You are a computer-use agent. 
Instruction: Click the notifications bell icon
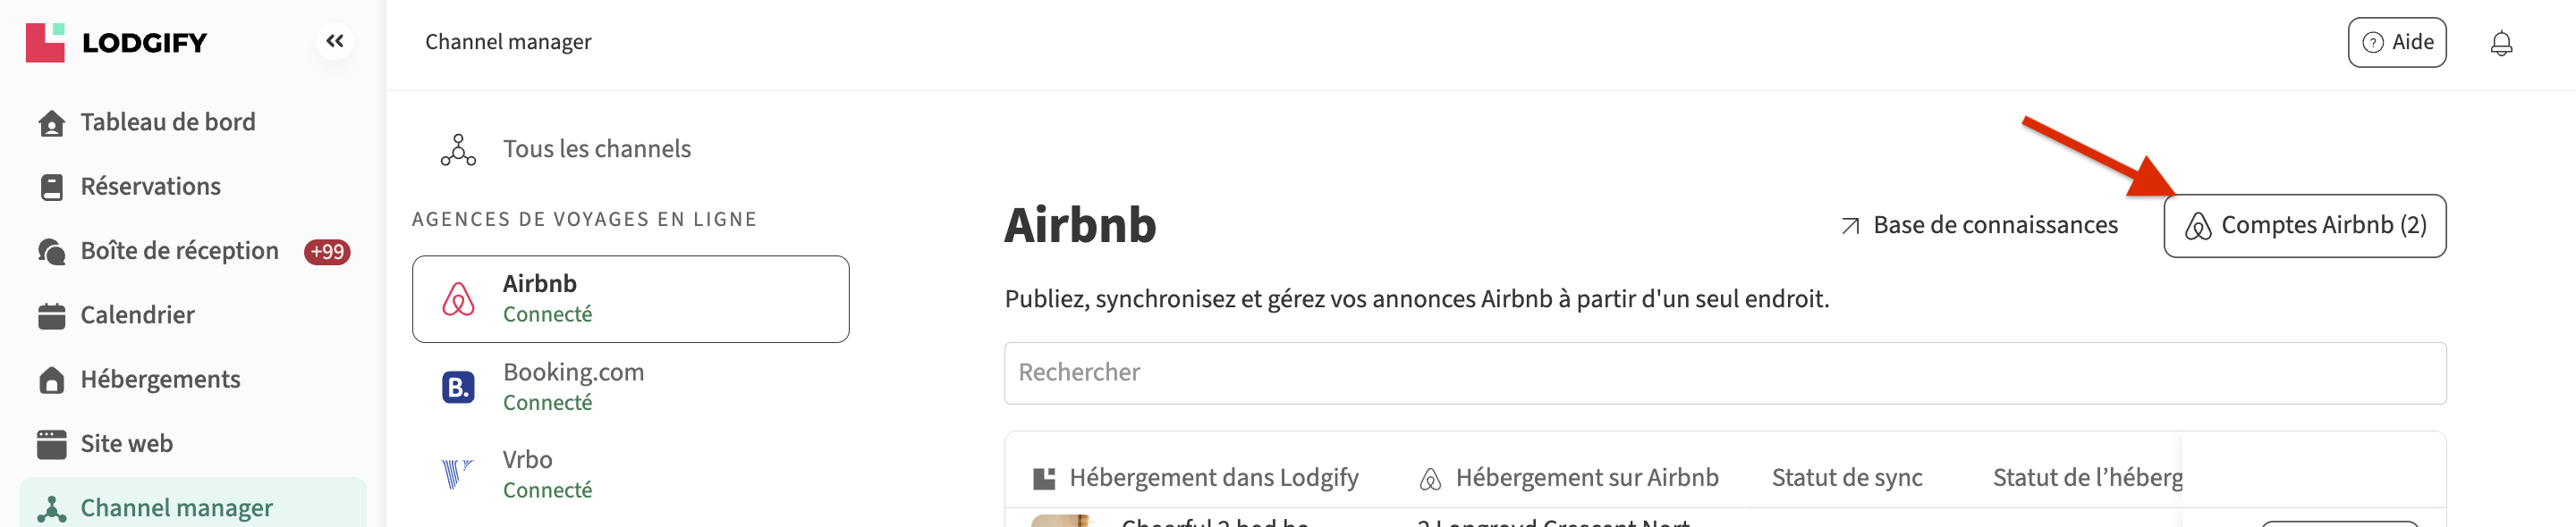coord(2500,43)
